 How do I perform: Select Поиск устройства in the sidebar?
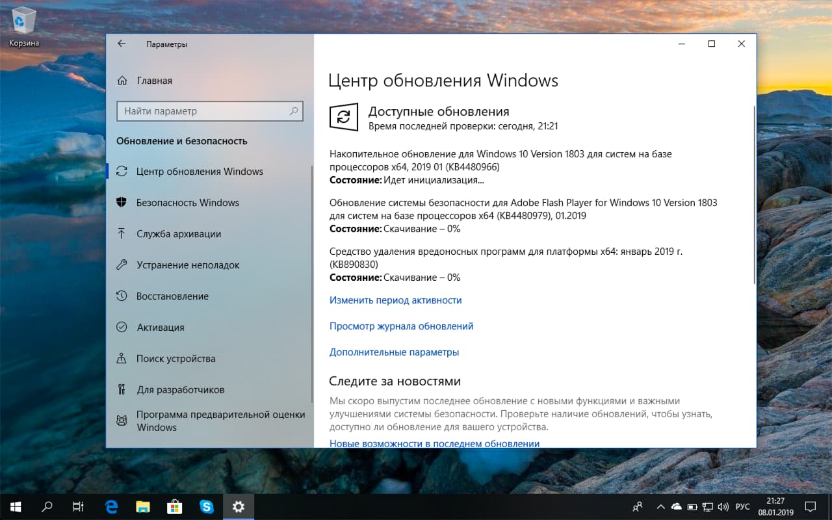(x=176, y=358)
